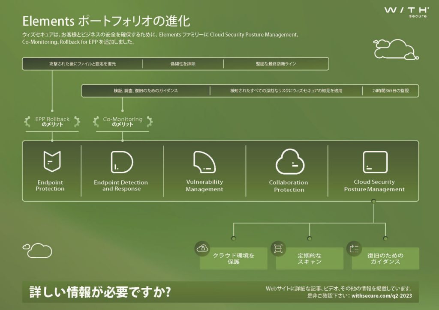Viewport: 439px width, 310px height.
Task: Click the クラウド環境を保護 box
Action: pos(234,259)
